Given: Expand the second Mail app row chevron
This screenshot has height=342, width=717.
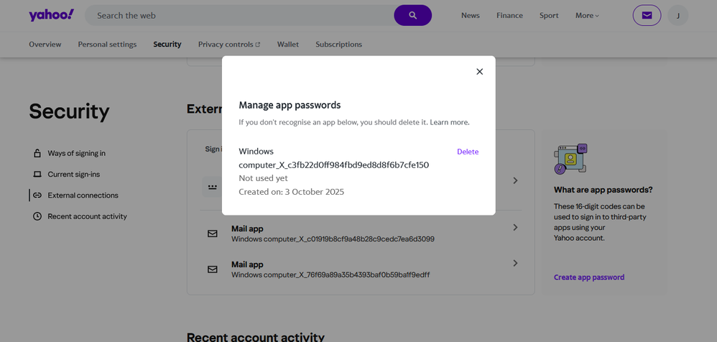Looking at the screenshot, I should (515, 264).
